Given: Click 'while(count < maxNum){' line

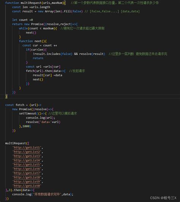Looking at the screenshot, I should point(38,29).
